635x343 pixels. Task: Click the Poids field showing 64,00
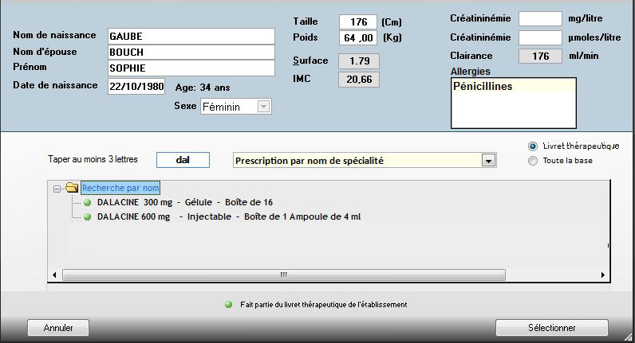[x=358, y=38]
